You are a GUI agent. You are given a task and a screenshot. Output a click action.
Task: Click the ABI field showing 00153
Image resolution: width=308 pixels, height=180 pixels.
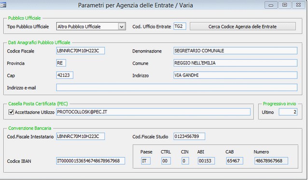tap(206, 161)
